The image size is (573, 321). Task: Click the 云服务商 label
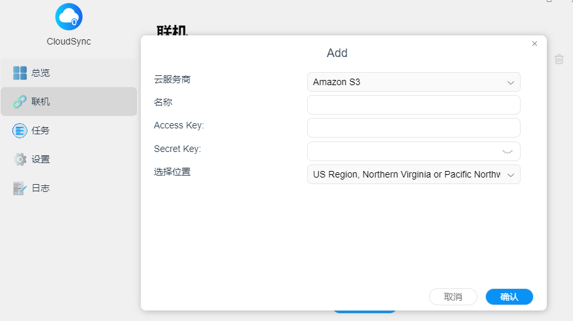pyautogui.click(x=172, y=79)
